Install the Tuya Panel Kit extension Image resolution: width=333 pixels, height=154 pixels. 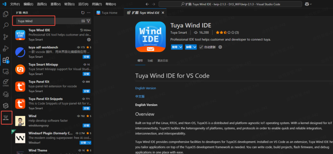click(86, 91)
